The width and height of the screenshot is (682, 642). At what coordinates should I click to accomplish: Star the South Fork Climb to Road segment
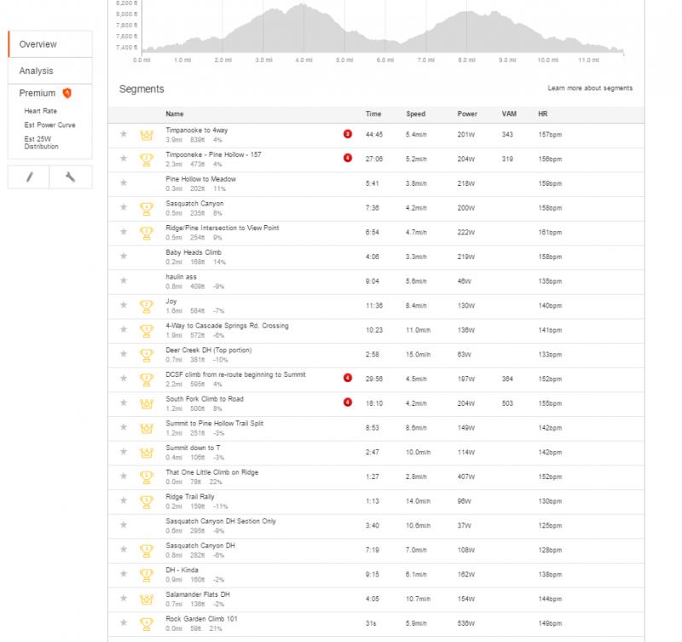click(124, 402)
